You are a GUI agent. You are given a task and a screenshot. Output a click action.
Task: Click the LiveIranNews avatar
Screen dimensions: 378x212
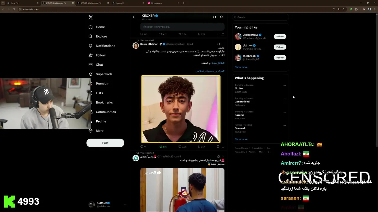[238, 37]
